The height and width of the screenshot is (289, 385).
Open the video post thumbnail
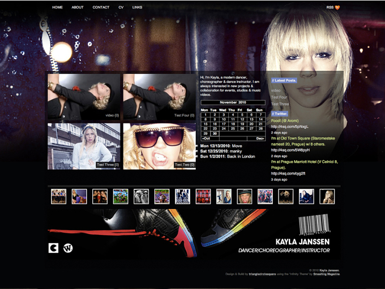pyautogui.click(x=84, y=97)
